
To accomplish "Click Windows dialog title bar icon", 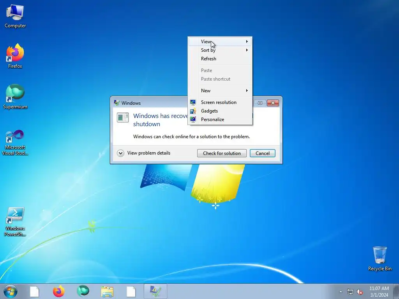I will point(117,103).
